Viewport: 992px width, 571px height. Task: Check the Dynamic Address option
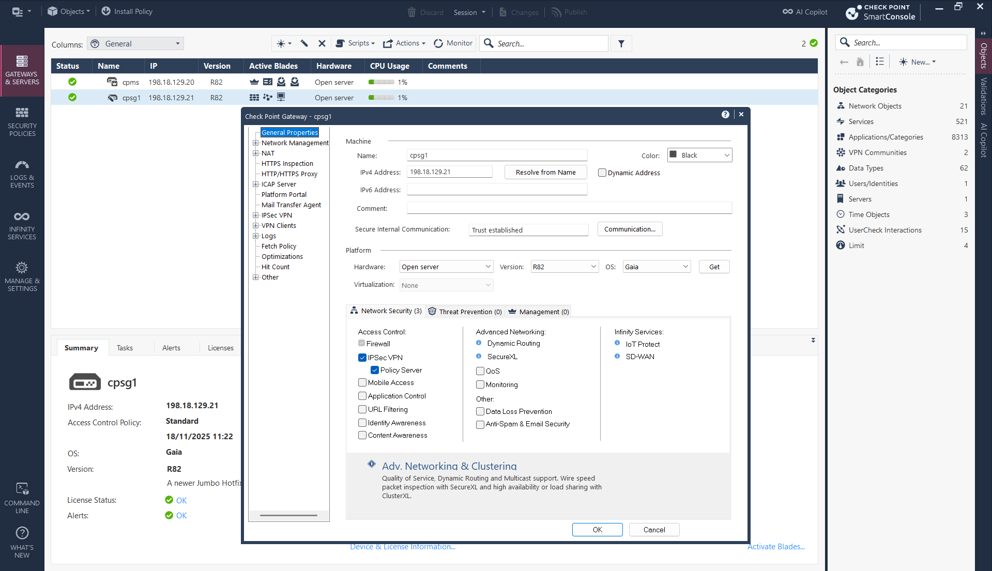(602, 173)
